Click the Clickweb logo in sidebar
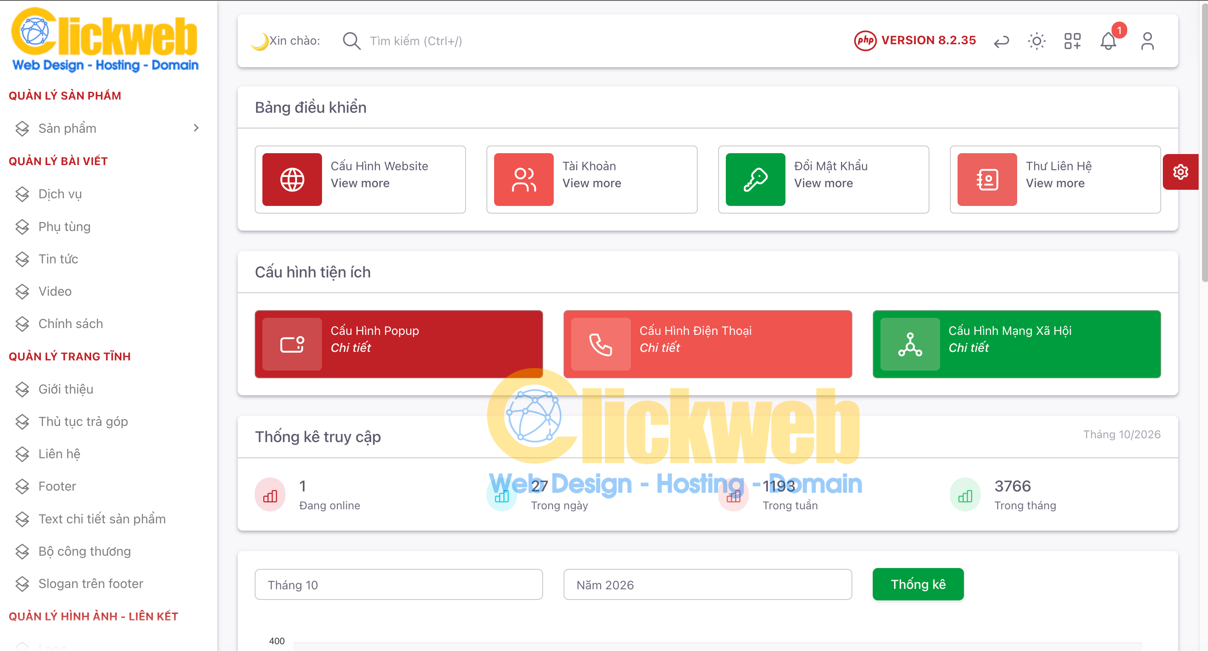1208x651 pixels. click(105, 39)
